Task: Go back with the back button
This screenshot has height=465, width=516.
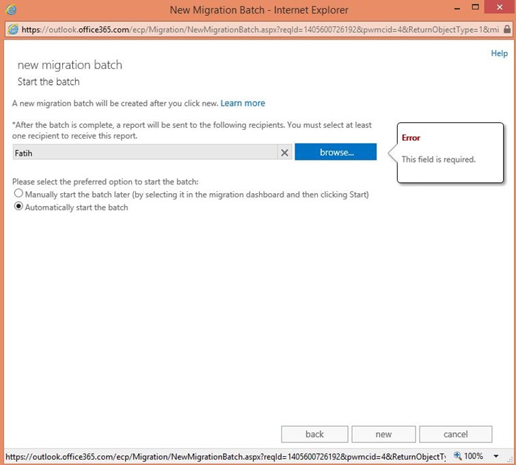Action: tap(314, 434)
